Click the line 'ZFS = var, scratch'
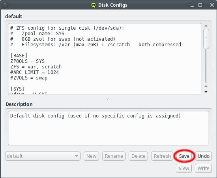This screenshot has width=217, height=178. [x=36, y=67]
